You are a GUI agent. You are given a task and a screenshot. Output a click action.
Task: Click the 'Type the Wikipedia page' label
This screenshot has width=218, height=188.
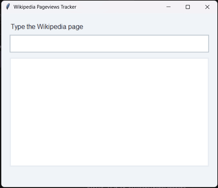pyautogui.click(x=47, y=27)
